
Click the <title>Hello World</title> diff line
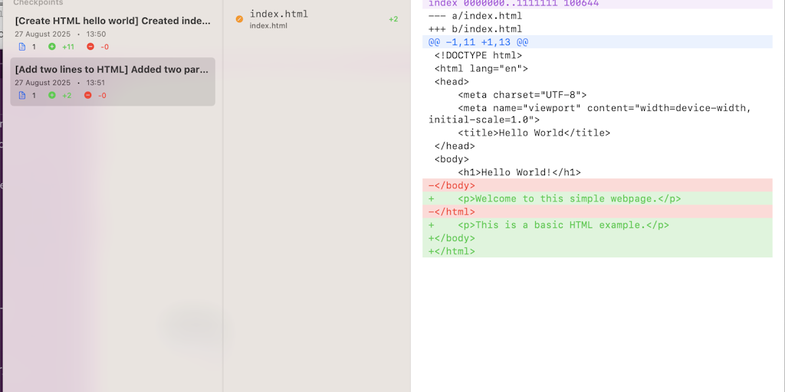coord(534,133)
